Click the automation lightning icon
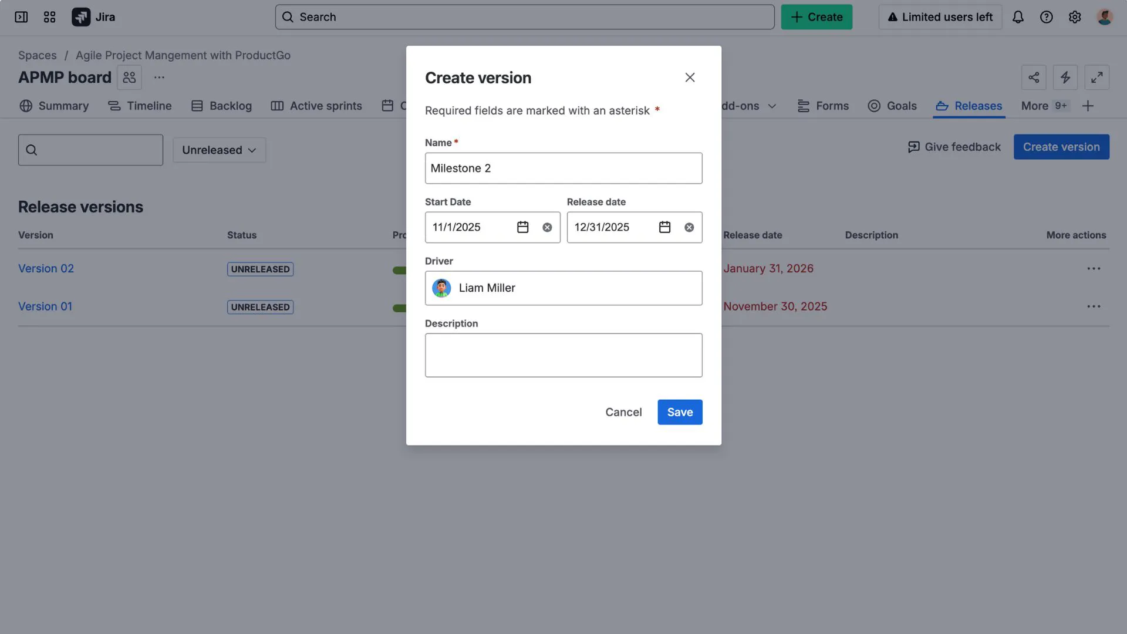Image resolution: width=1127 pixels, height=634 pixels. click(1065, 77)
